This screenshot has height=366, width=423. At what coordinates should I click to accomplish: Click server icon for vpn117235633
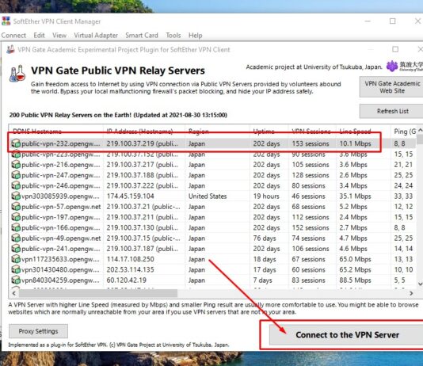(x=16, y=259)
